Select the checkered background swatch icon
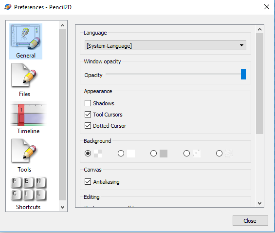Viewport: 275px width, 233px height. pyautogui.click(x=98, y=154)
